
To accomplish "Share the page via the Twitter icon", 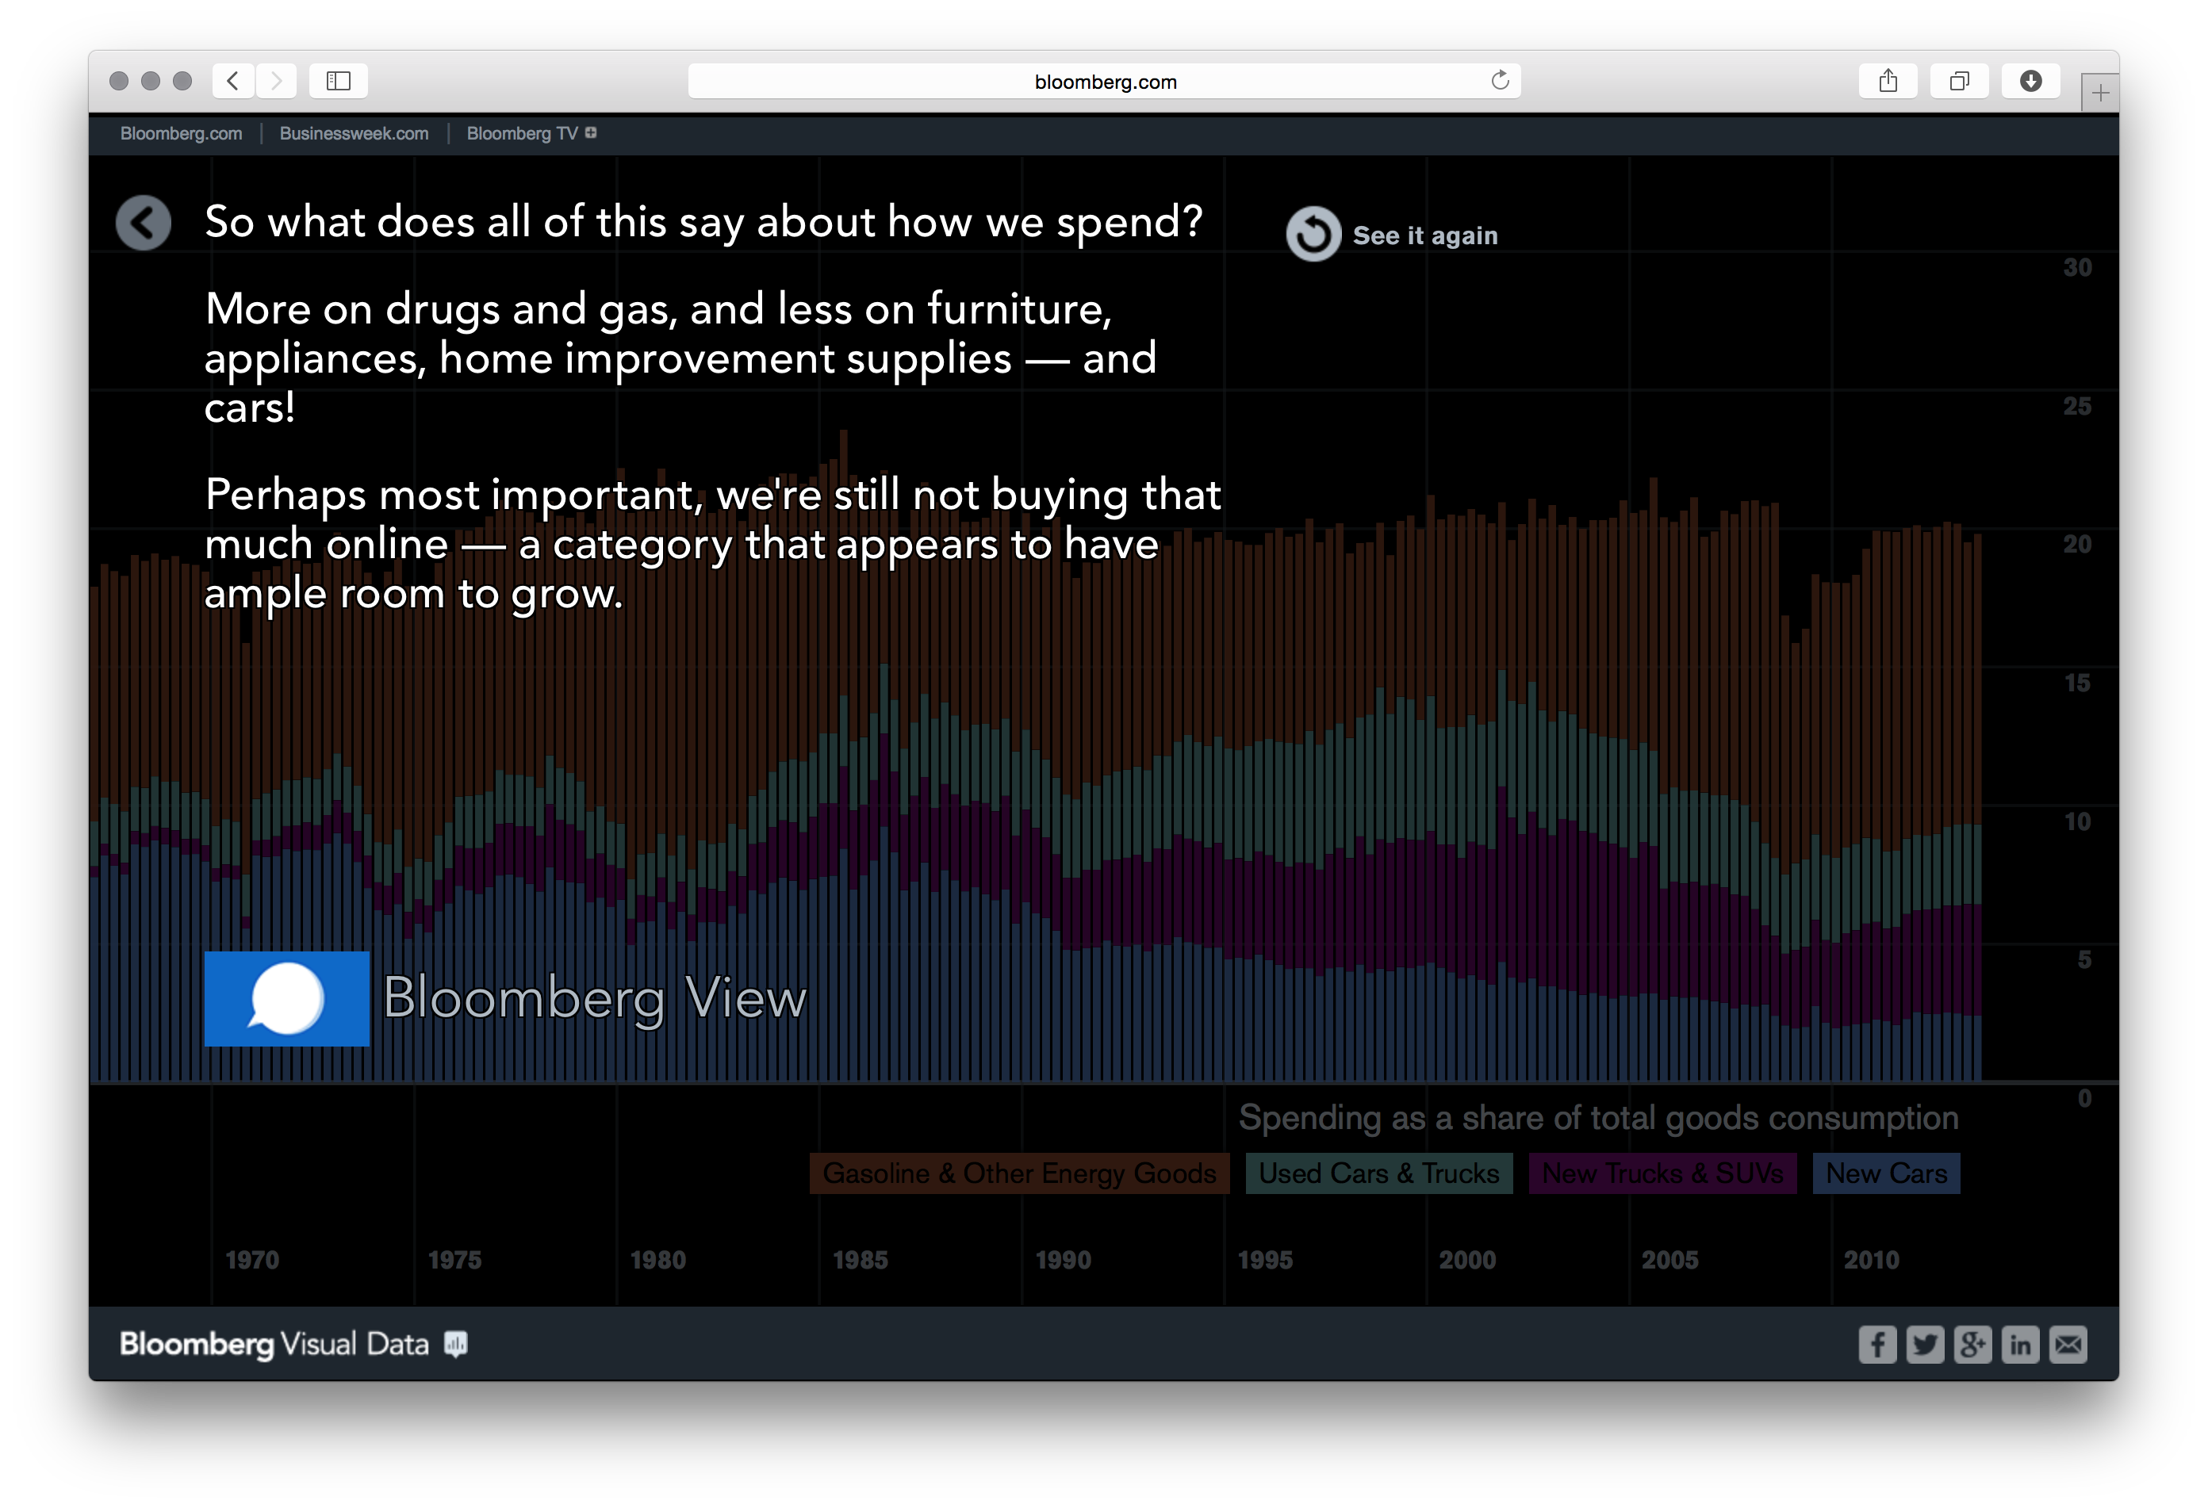I will click(1925, 1344).
